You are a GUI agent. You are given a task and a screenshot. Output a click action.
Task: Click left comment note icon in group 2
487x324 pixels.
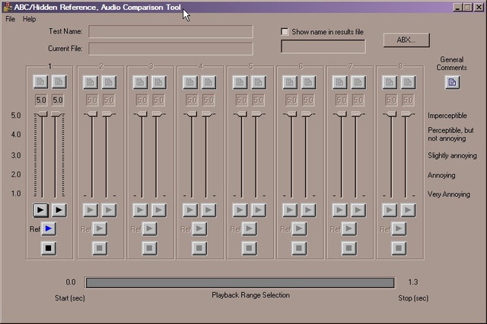tap(91, 82)
